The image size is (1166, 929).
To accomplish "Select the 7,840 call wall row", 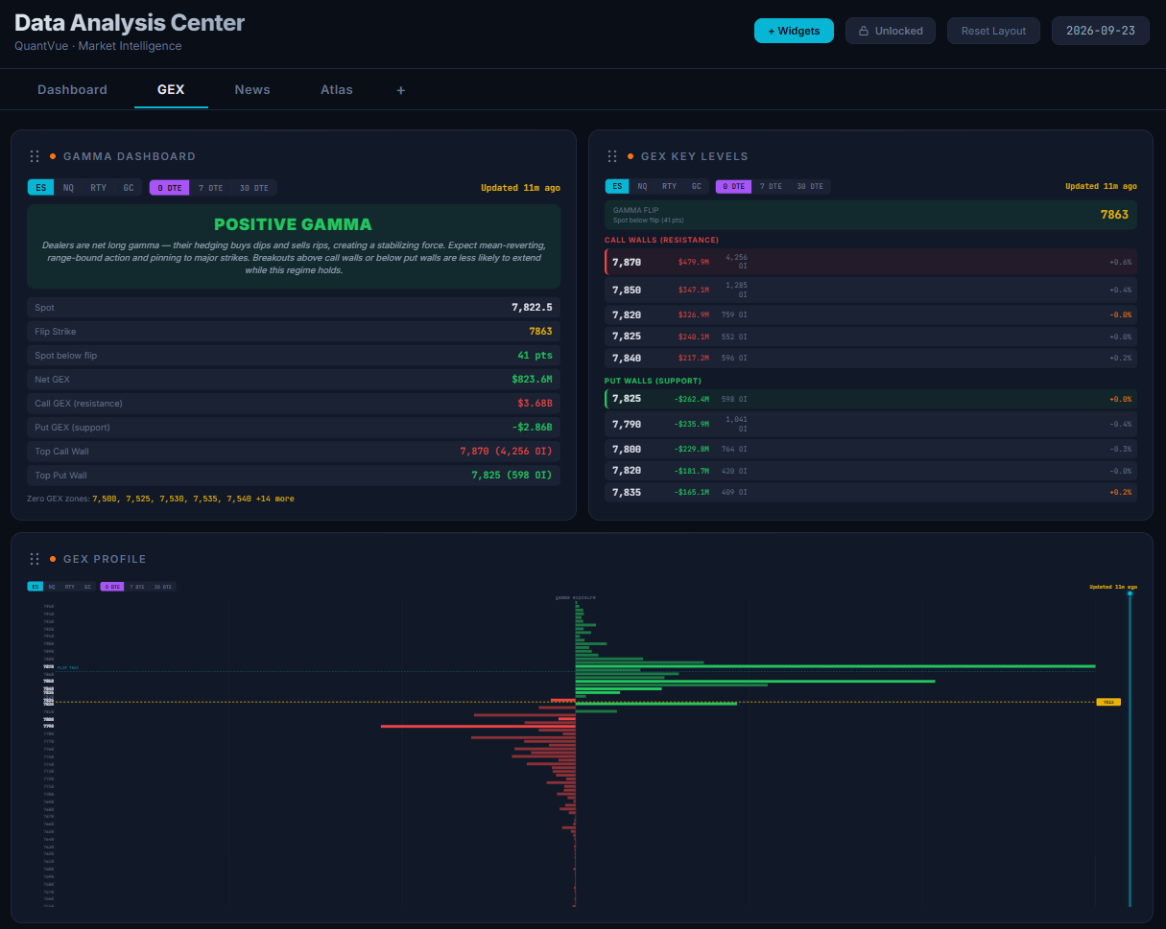I will (870, 359).
